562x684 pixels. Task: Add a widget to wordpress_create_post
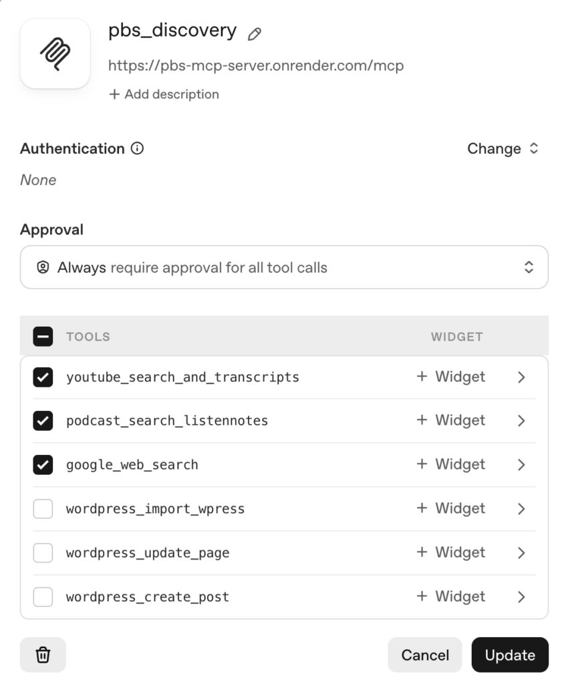(x=450, y=596)
